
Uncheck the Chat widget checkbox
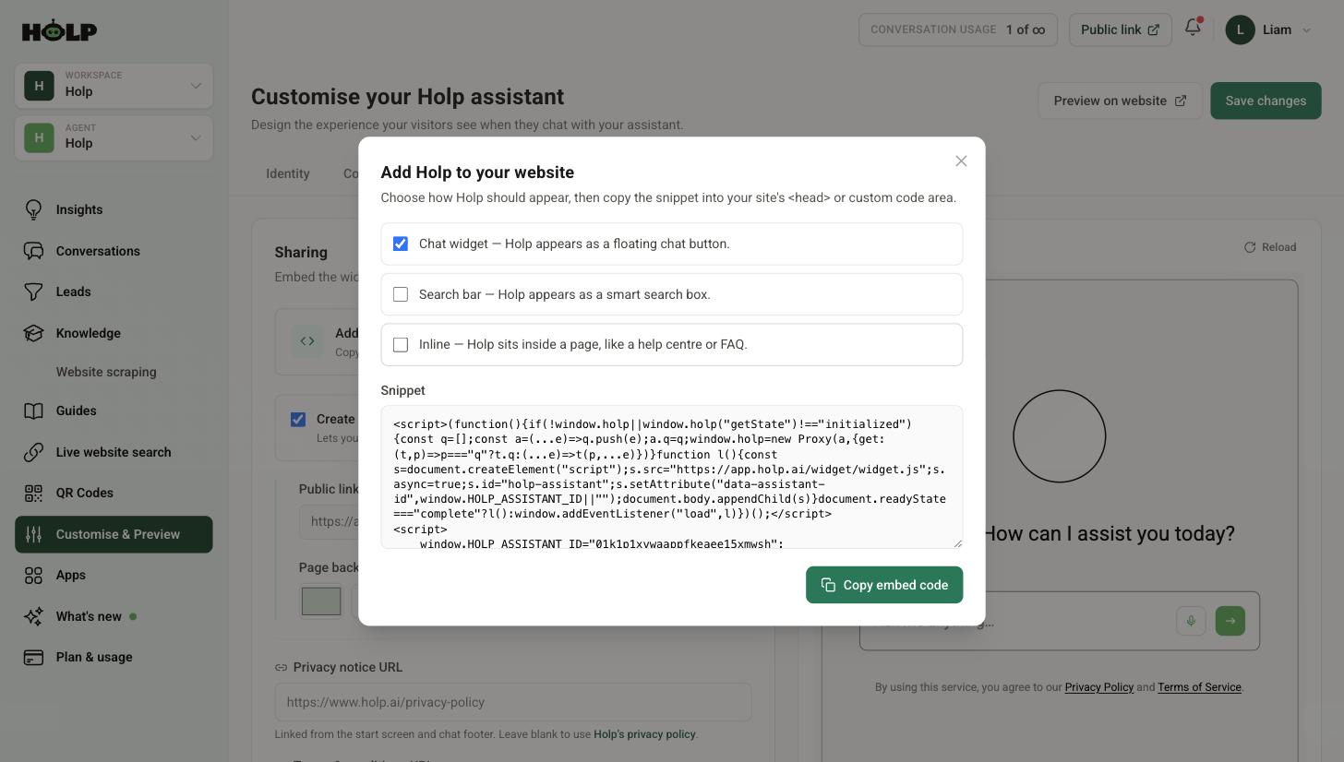pyautogui.click(x=401, y=244)
